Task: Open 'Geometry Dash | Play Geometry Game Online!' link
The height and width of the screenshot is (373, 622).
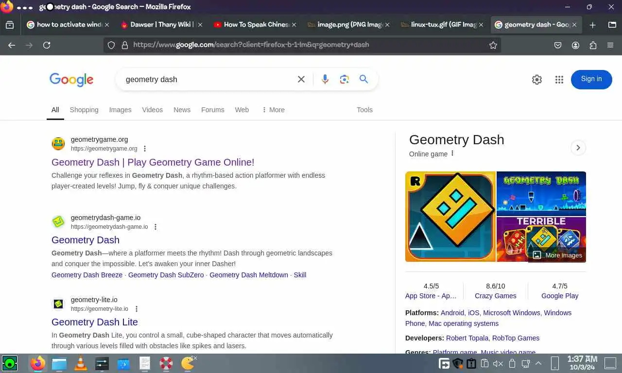Action: (153, 162)
